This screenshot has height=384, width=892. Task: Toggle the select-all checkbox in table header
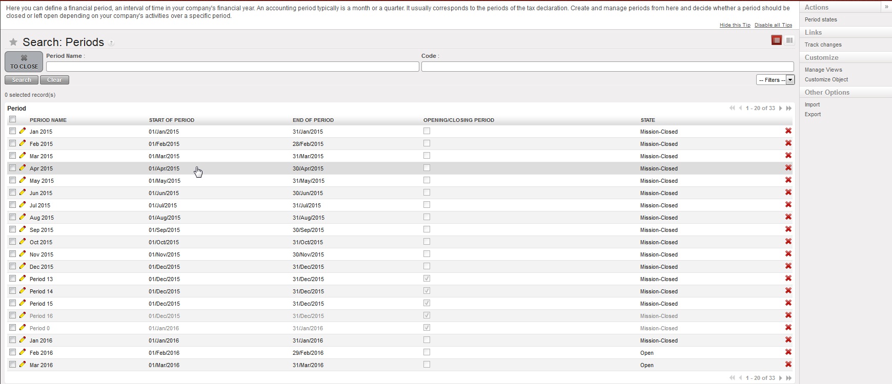coord(13,119)
